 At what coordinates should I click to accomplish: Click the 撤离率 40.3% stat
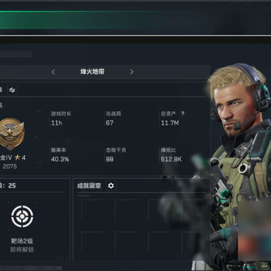60,154
